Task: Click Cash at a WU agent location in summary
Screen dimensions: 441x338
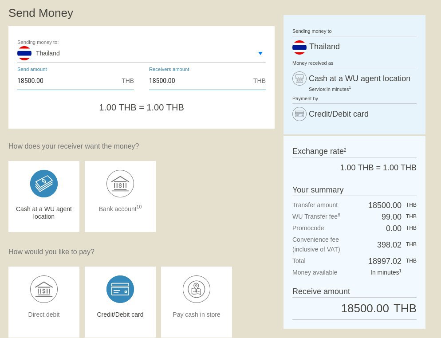Action: [x=359, y=79]
